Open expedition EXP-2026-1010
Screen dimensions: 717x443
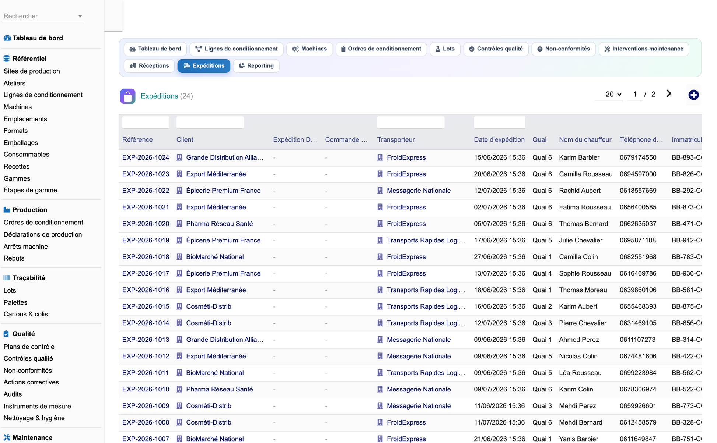click(146, 389)
